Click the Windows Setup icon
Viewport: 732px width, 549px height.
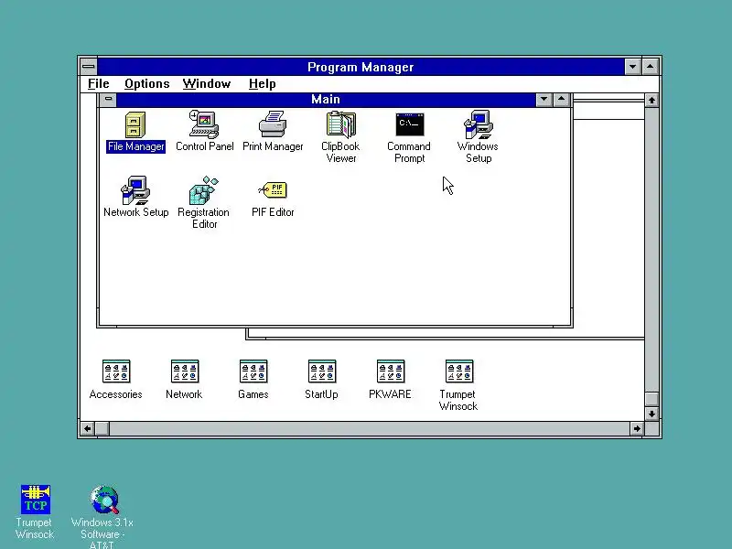(478, 124)
